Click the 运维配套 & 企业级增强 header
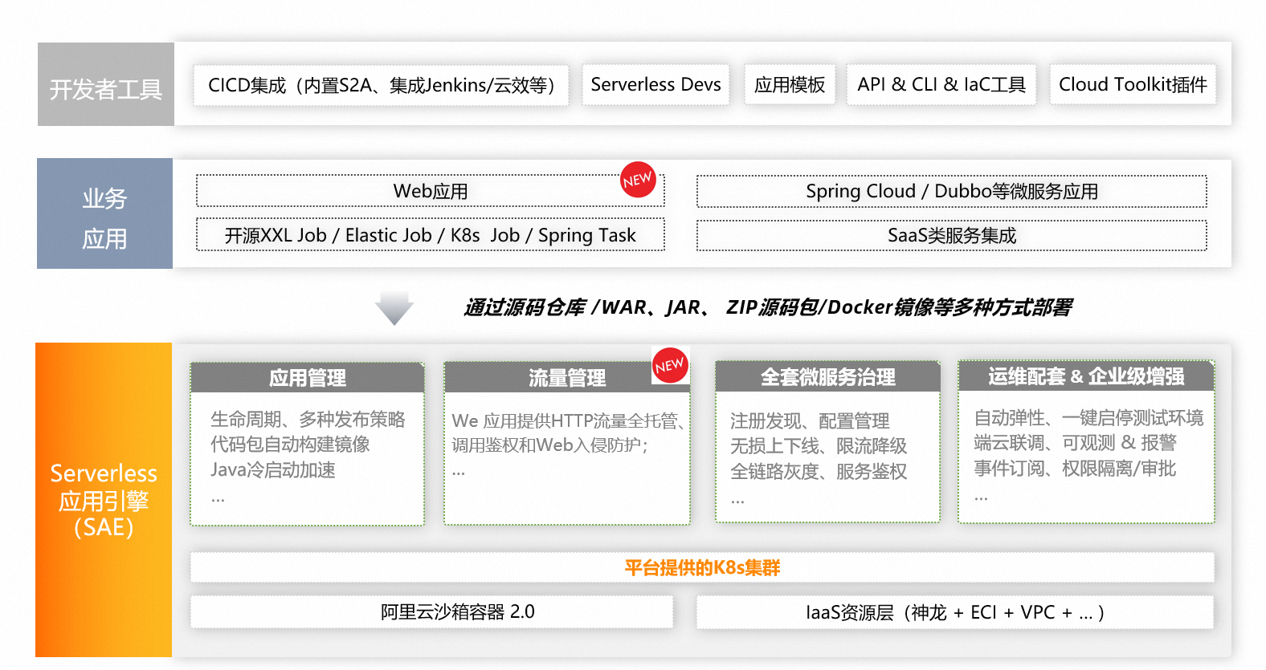The height and width of the screenshot is (670, 1266). [1086, 376]
